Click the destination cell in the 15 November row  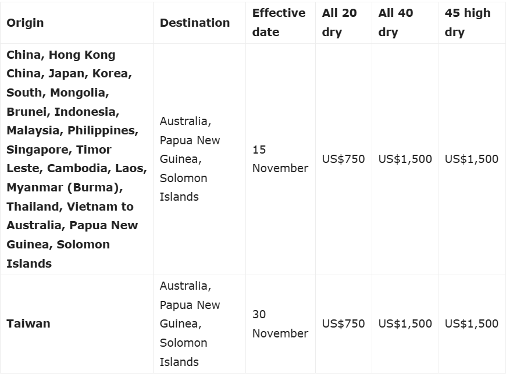190,159
